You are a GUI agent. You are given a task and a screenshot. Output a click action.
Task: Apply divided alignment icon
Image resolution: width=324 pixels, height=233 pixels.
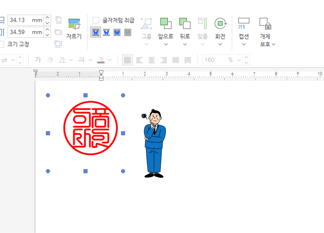click(188, 60)
